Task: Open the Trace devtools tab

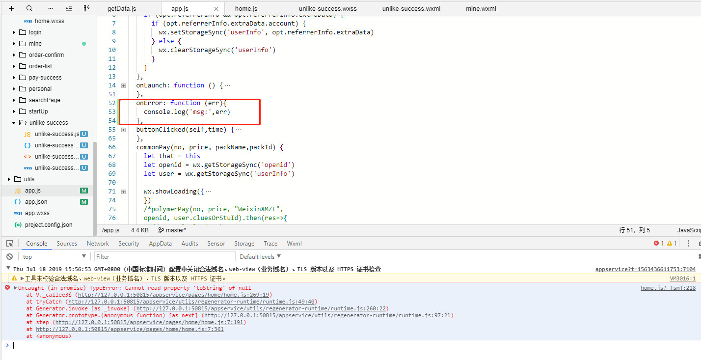Action: pos(270,243)
